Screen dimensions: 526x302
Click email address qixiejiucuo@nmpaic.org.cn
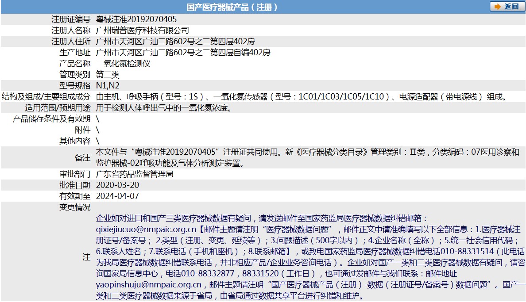coord(146,229)
